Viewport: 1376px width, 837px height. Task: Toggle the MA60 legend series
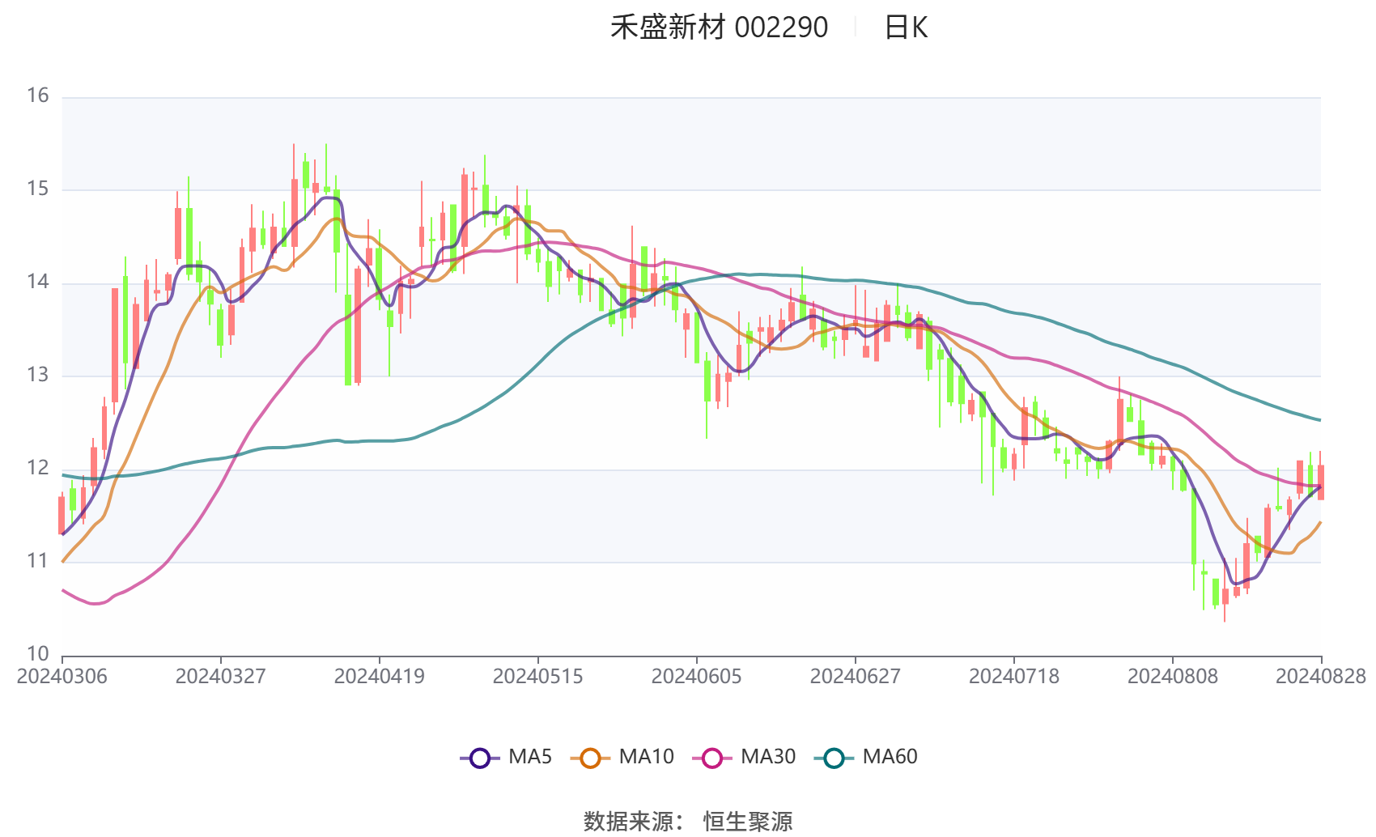tap(865, 758)
